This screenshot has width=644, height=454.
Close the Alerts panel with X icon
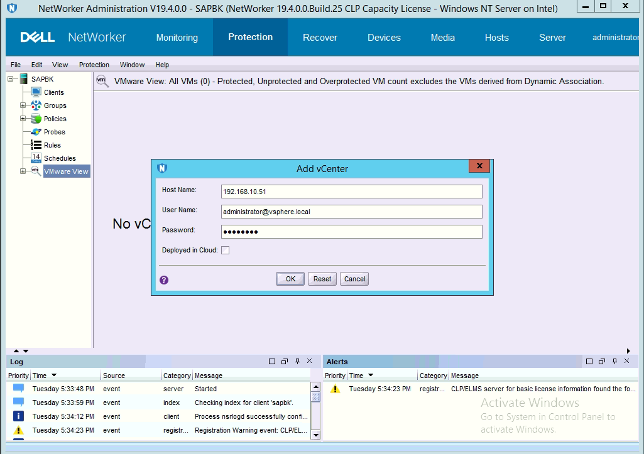[626, 362]
